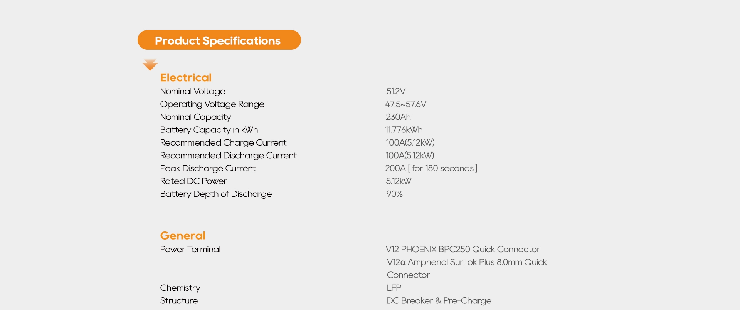Click the 47.5~57.6V range value
This screenshot has height=310, width=740.
pyautogui.click(x=405, y=104)
